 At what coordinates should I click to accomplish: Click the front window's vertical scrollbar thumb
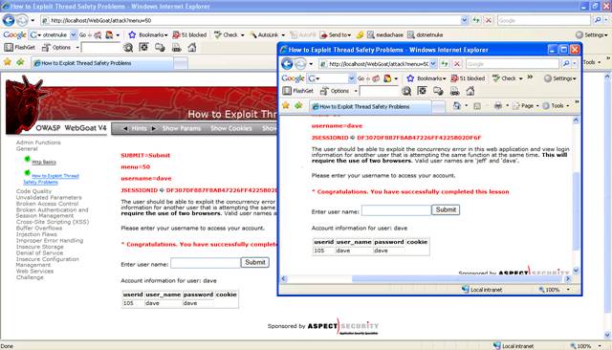pyautogui.click(x=576, y=210)
